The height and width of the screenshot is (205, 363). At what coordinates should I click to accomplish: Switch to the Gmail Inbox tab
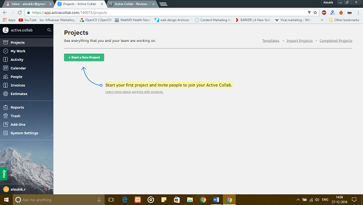(28, 4)
